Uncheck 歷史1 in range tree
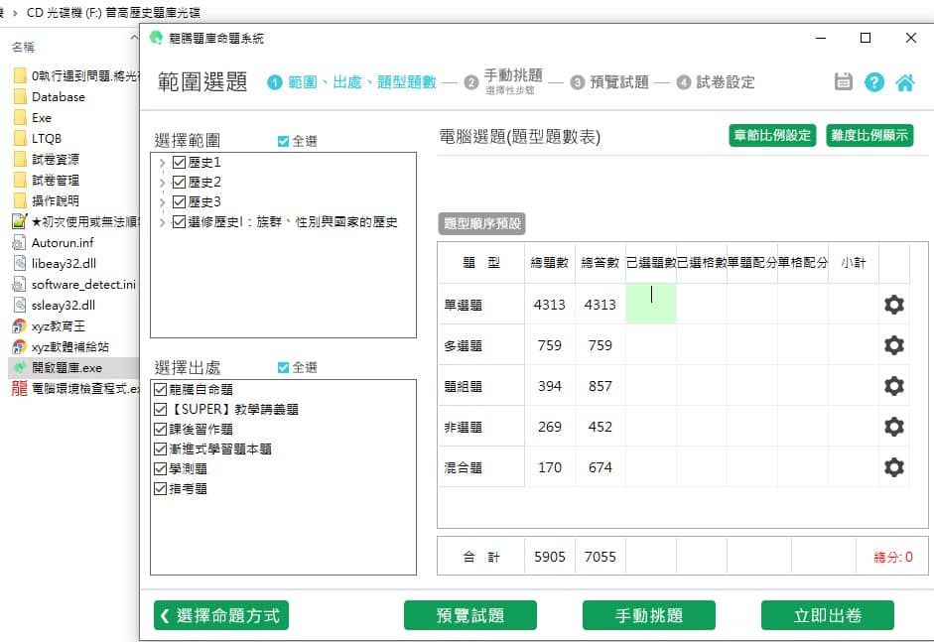Screen dimensions: 934x642 (x=179, y=162)
